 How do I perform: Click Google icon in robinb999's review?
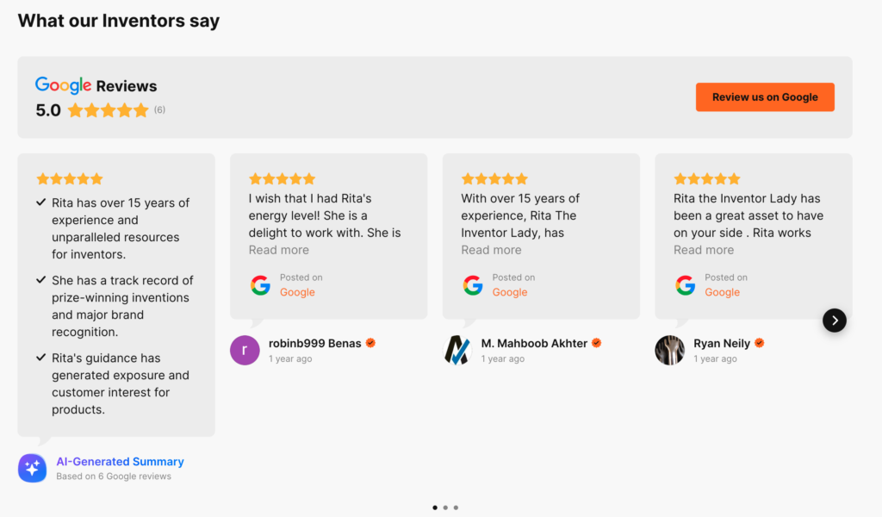coord(260,285)
